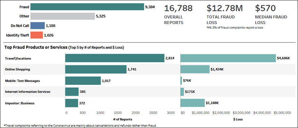
Task: Select Mobile: Text Messages reports bar
Action: [83, 81]
